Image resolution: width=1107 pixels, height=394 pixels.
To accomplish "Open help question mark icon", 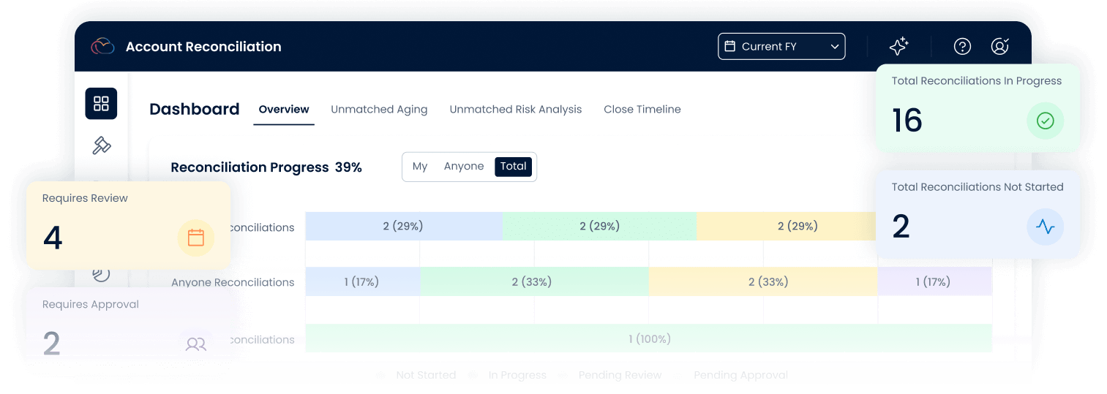I will (962, 47).
